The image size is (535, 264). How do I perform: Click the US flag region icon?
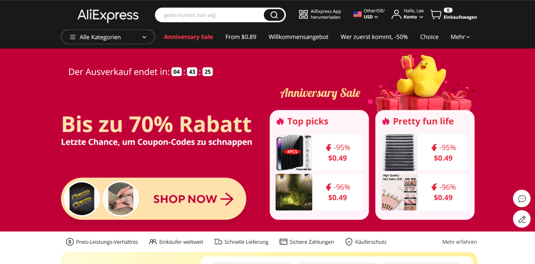pyautogui.click(x=357, y=14)
